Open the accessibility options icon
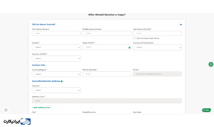Image resolution: width=214 pixels, height=127 pixels. point(211,64)
